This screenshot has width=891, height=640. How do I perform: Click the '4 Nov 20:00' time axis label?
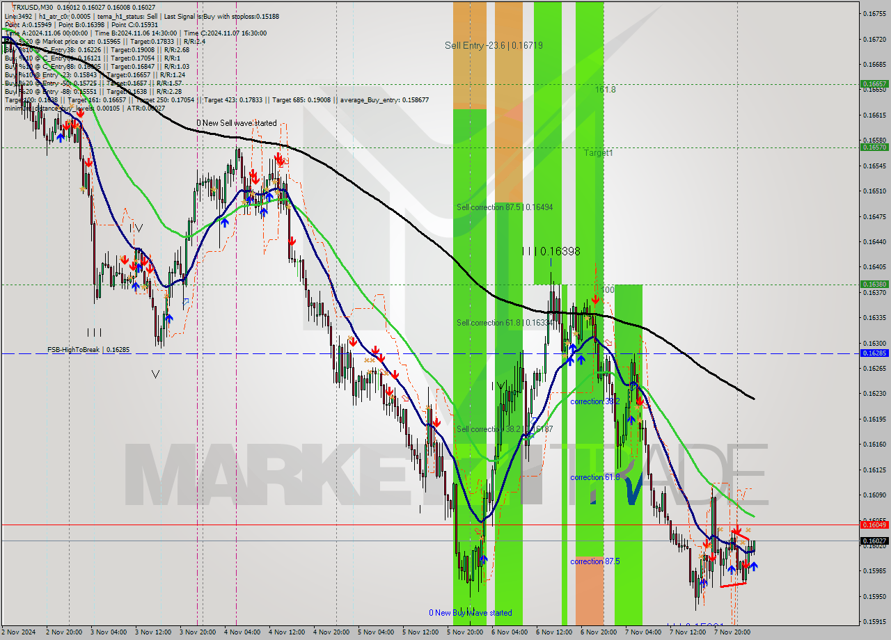point(331,632)
